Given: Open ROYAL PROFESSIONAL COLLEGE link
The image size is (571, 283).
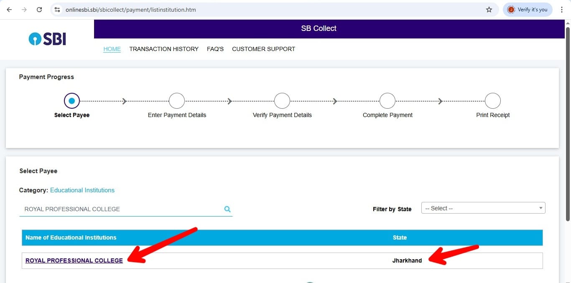Looking at the screenshot, I should pyautogui.click(x=74, y=260).
